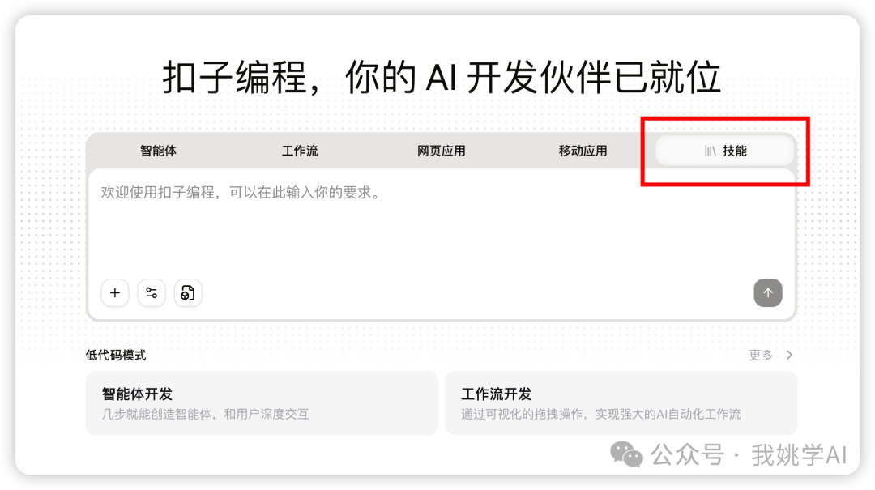This screenshot has height=490, width=875.
Task: Open the sliders settings icon below input
Action: [x=152, y=293]
